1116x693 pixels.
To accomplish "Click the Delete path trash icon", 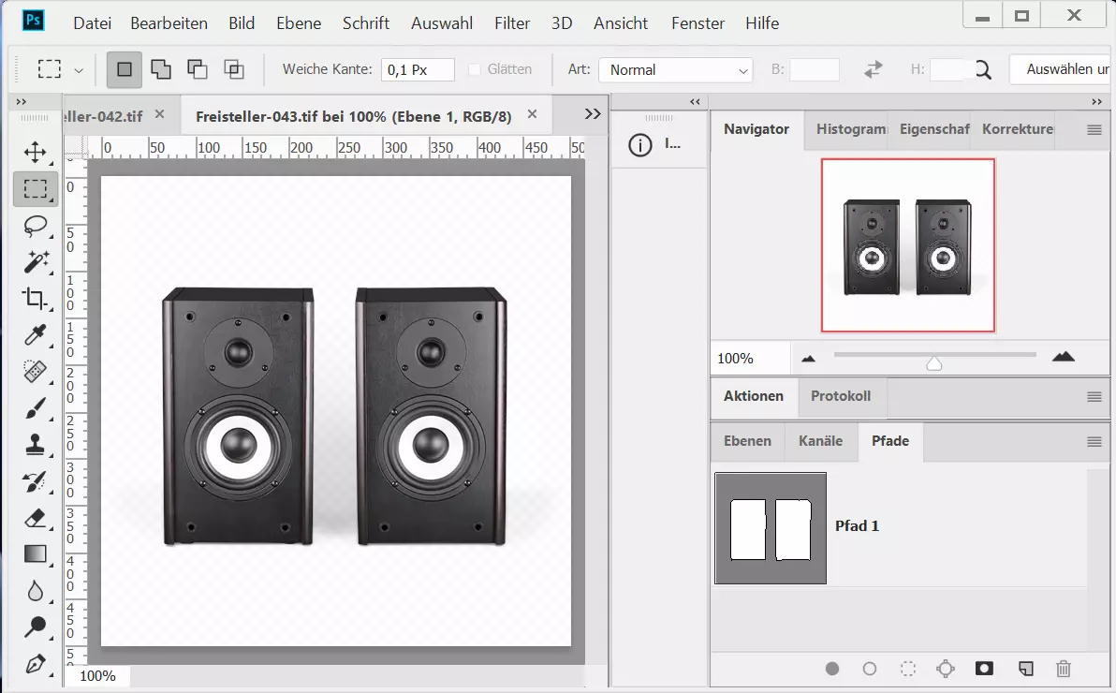I will tap(1063, 669).
